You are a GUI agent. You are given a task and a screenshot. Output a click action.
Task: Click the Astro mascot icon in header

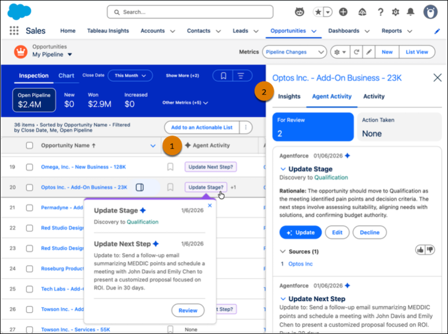(300, 12)
